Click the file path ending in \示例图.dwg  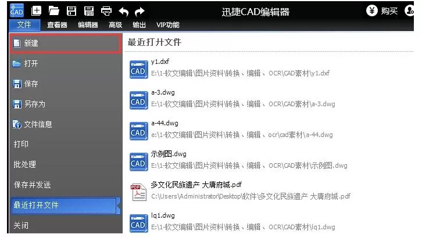click(249, 166)
